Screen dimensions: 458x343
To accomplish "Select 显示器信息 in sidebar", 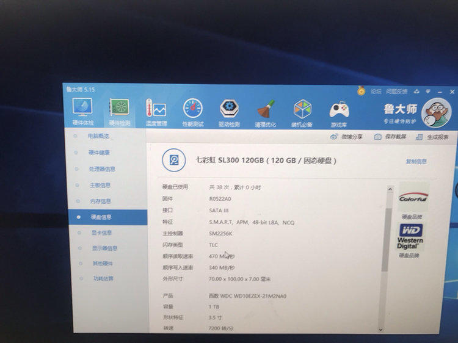I will (104, 248).
